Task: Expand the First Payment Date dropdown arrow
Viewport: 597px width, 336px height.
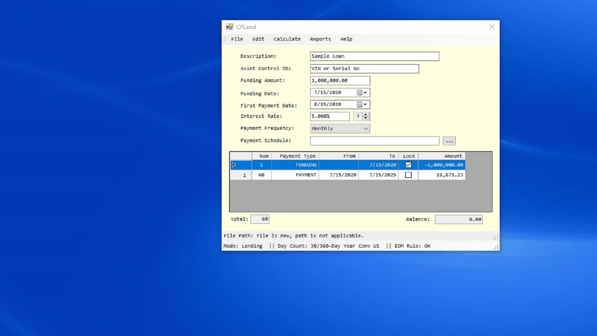Action: (365, 105)
